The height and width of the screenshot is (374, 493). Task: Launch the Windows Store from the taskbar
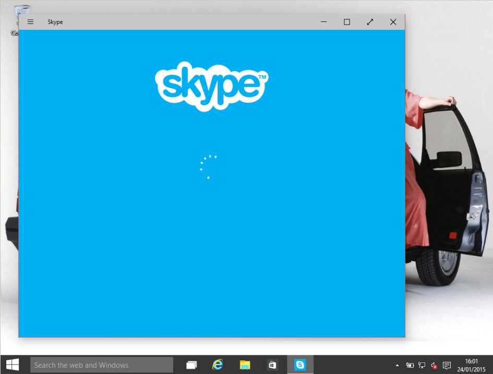tap(272, 365)
